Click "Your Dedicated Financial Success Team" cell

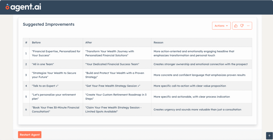pos(117,64)
